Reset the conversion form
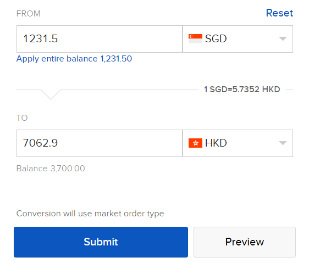 pos(279,13)
